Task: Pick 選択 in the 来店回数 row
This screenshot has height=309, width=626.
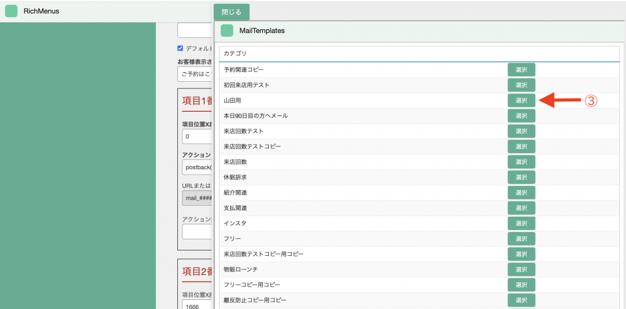Action: pos(521,162)
